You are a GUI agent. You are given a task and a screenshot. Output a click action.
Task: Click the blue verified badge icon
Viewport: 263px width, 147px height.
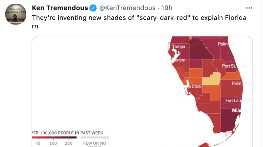93,8
